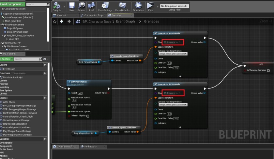Open Find with the binoculars icon
Screen dimensions: 274x159
pos(91,6)
